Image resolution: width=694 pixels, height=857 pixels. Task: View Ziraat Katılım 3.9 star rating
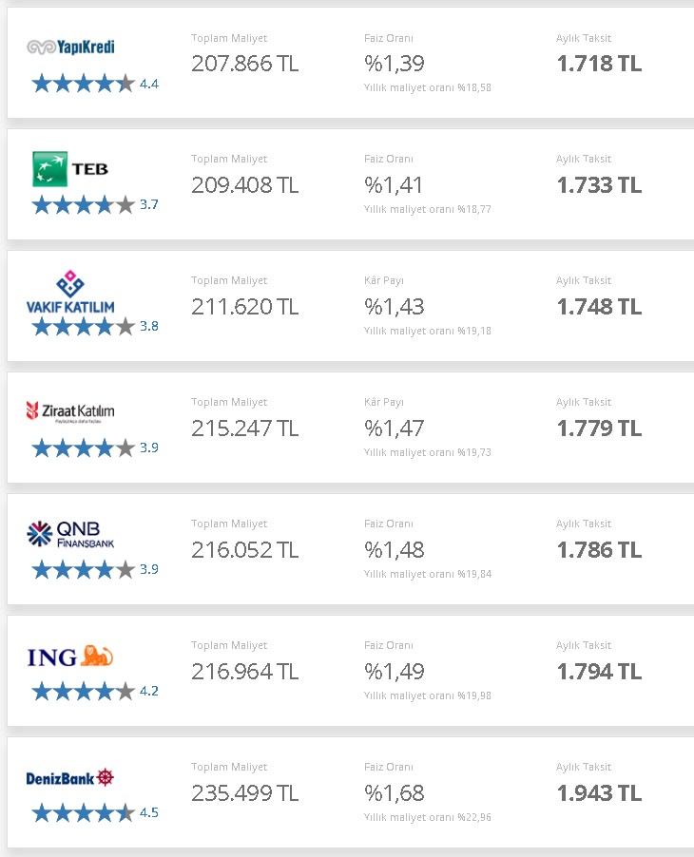(95, 448)
